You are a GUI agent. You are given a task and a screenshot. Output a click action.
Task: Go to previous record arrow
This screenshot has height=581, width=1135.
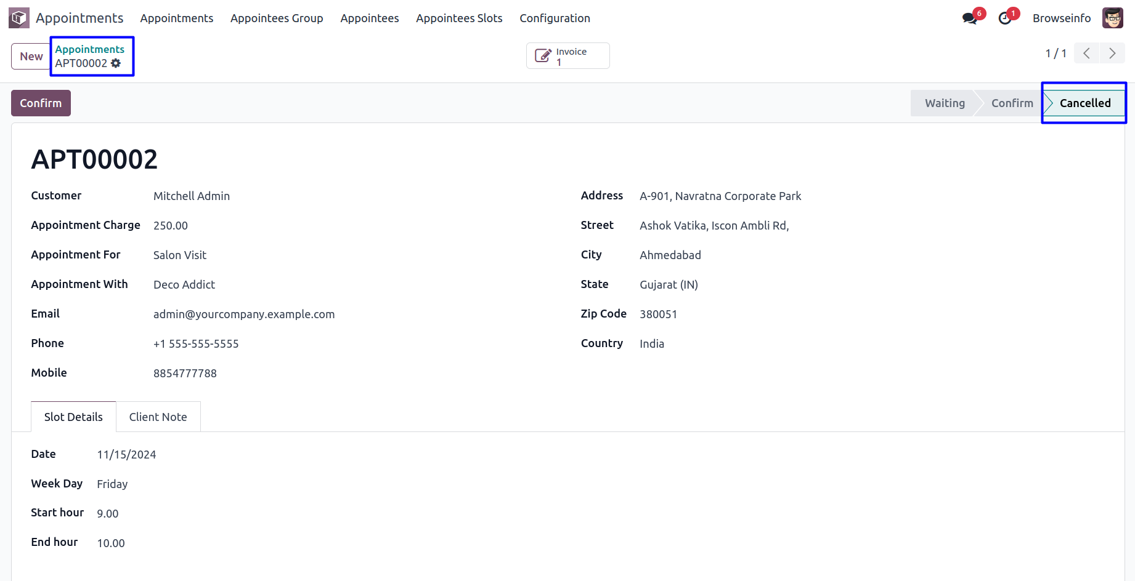pyautogui.click(x=1086, y=54)
